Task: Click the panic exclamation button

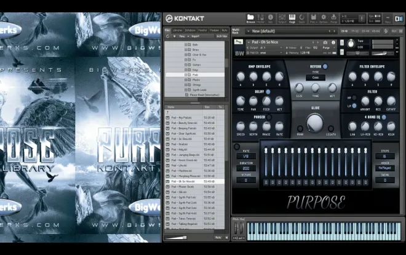Action: tap(362, 18)
